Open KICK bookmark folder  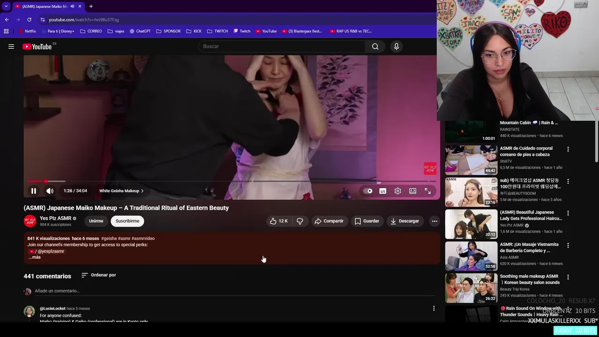(194, 31)
